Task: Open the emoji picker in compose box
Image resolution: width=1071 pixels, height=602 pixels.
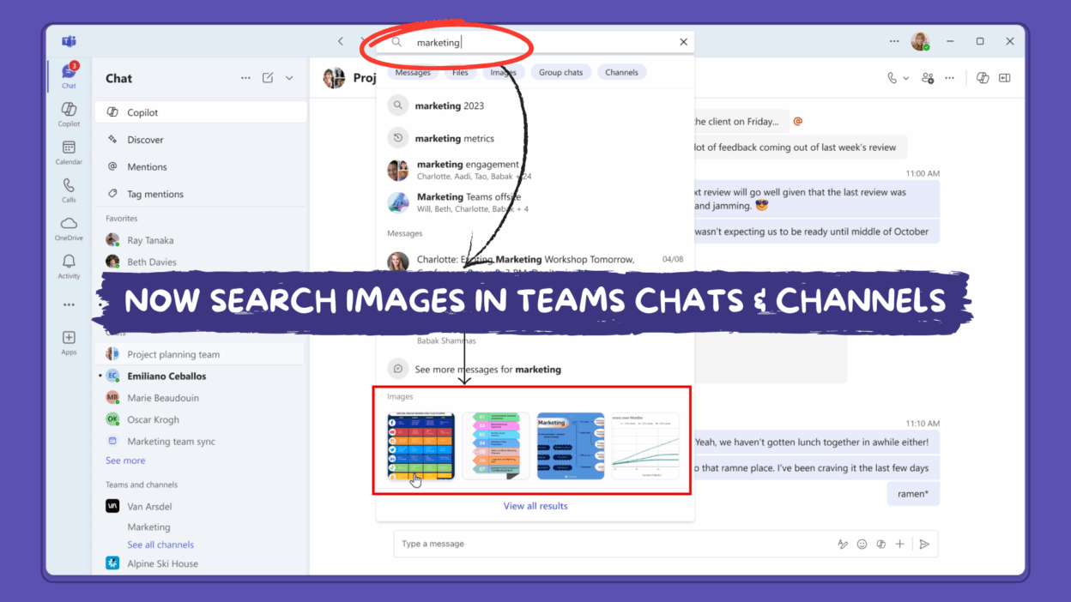Action: coord(862,544)
